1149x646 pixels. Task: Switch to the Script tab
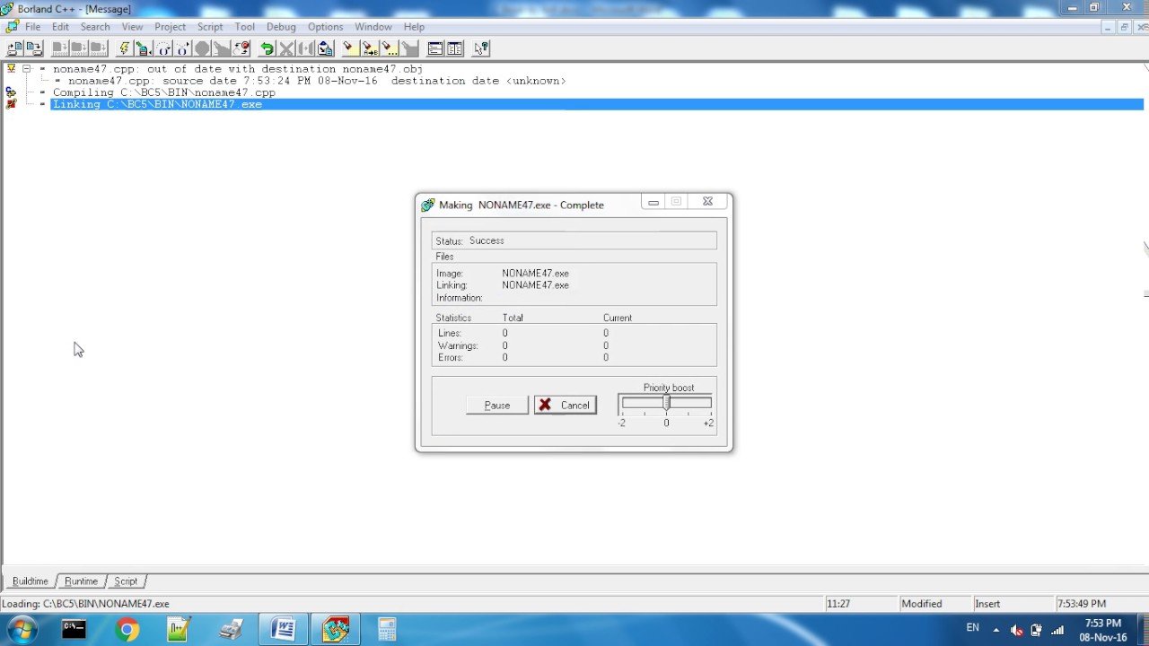[x=126, y=581]
